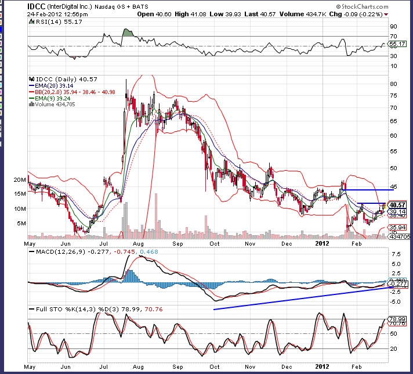Click the IDCC ticker symbol in header

[x=37, y=6]
